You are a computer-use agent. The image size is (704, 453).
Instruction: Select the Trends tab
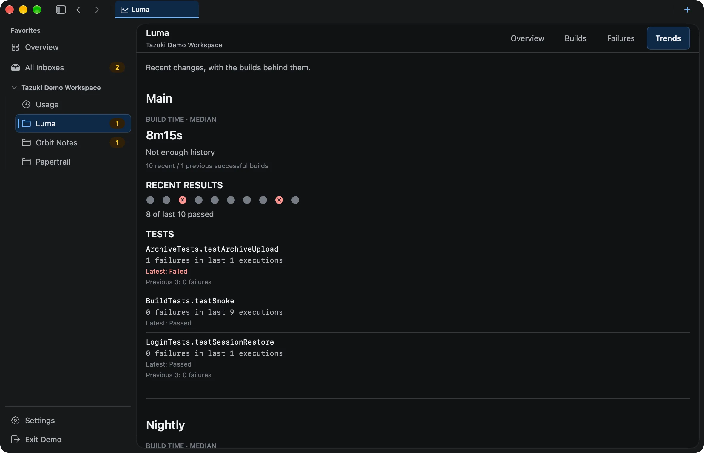point(668,38)
